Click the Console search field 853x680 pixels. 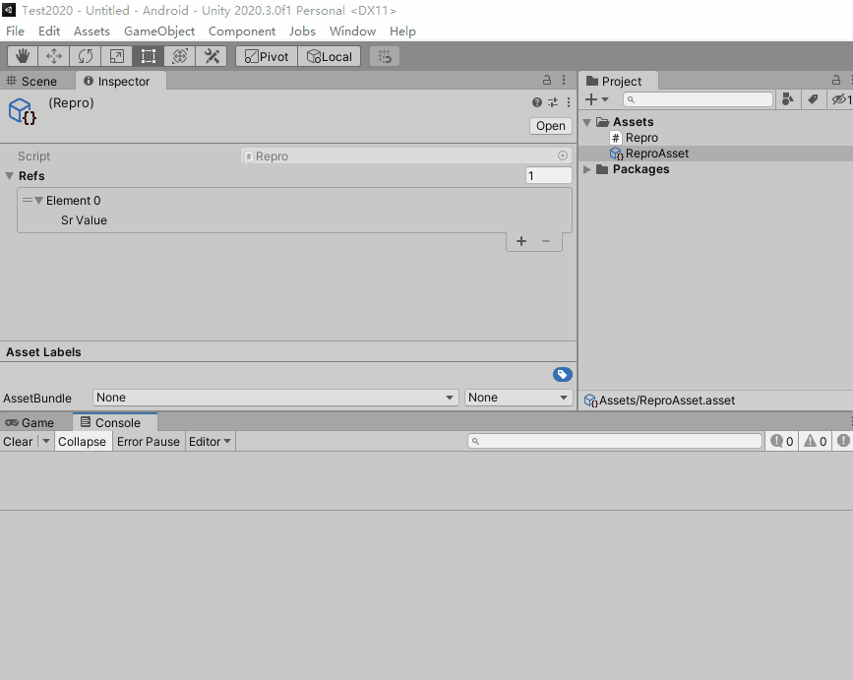tap(615, 441)
